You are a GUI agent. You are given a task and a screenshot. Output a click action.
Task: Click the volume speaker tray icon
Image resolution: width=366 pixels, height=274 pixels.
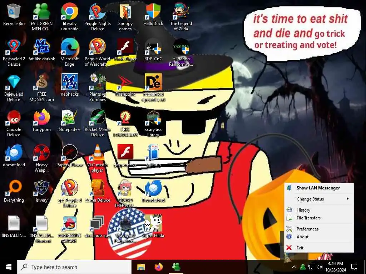coord(320,267)
